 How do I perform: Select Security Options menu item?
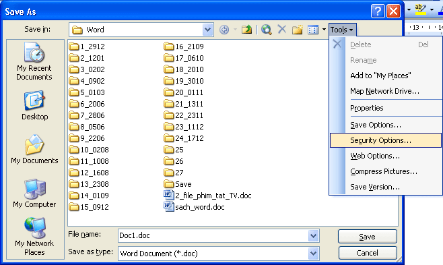386,140
